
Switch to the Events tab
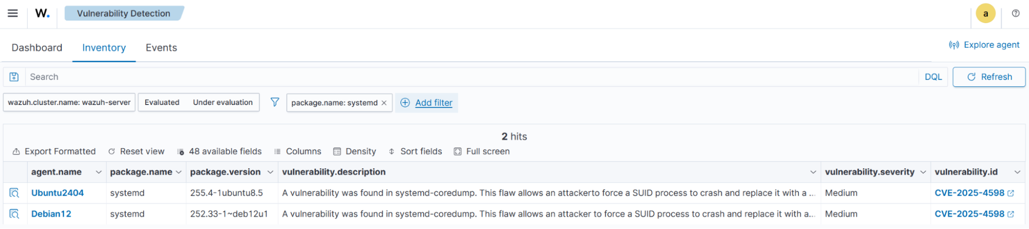pyautogui.click(x=161, y=47)
